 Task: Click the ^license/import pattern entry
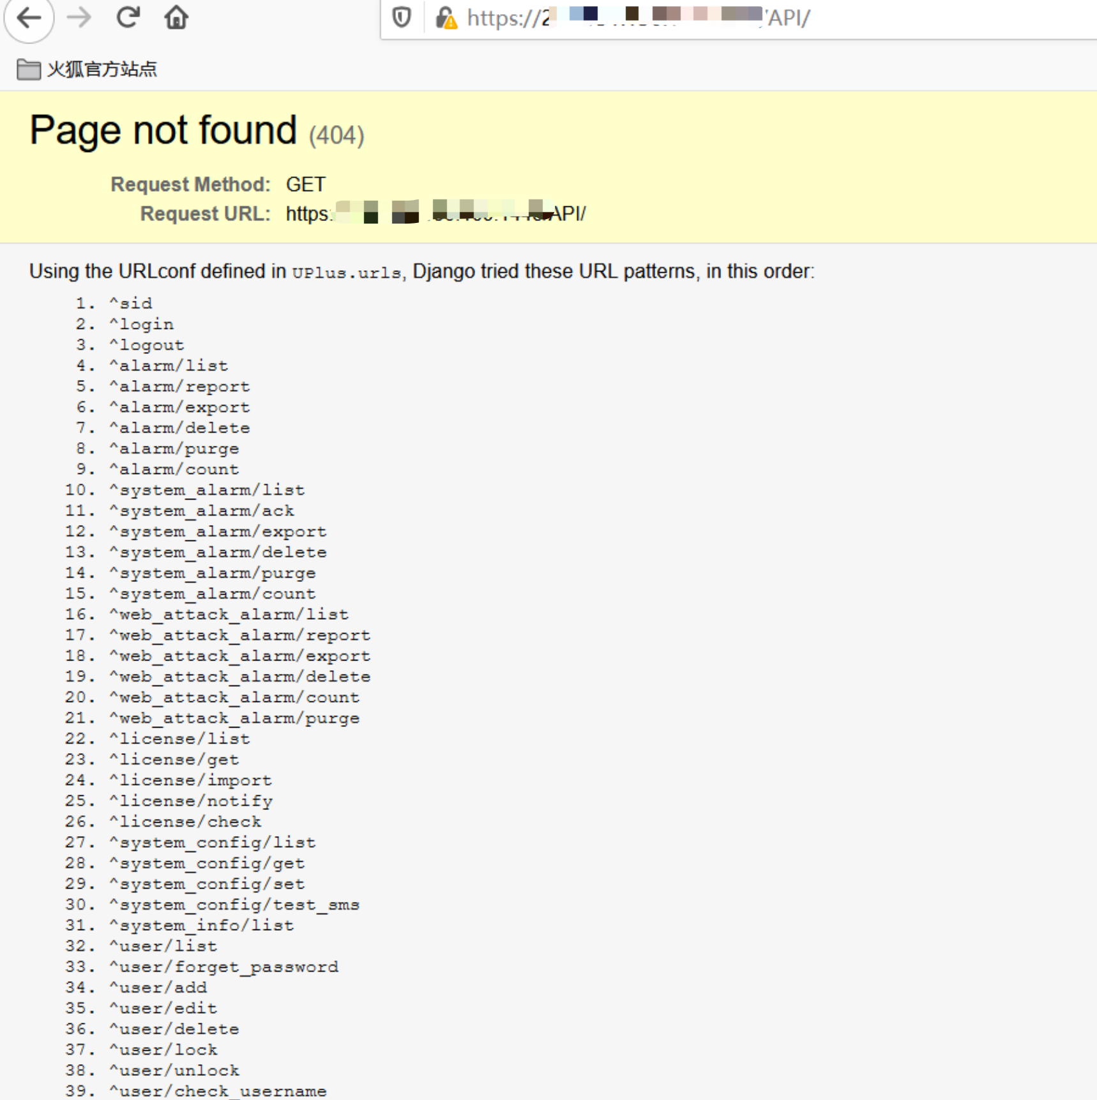click(x=190, y=781)
